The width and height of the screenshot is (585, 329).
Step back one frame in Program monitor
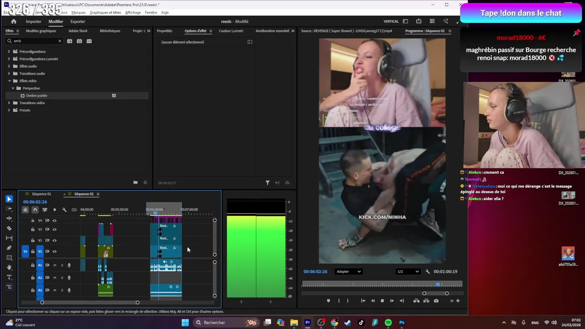[372, 301]
